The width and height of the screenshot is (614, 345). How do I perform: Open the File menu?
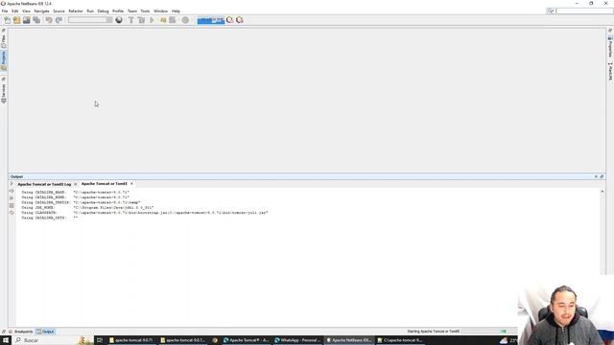(x=5, y=11)
